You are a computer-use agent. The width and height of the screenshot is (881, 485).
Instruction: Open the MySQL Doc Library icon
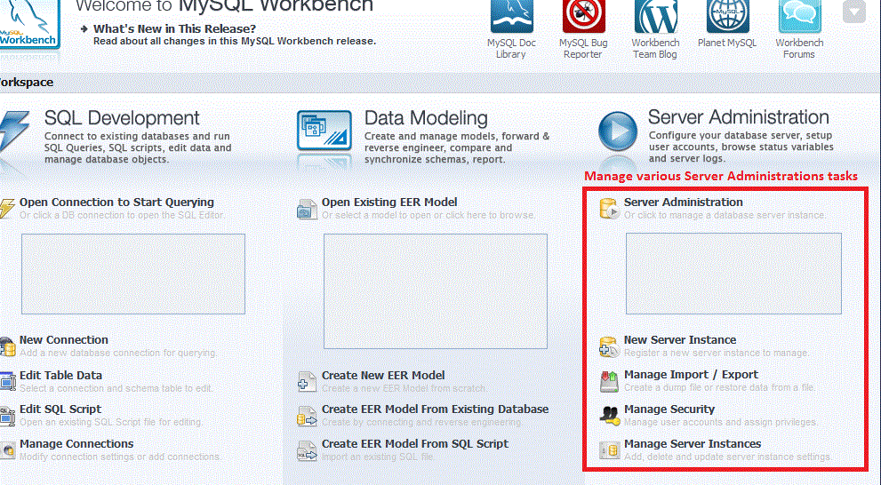511,16
